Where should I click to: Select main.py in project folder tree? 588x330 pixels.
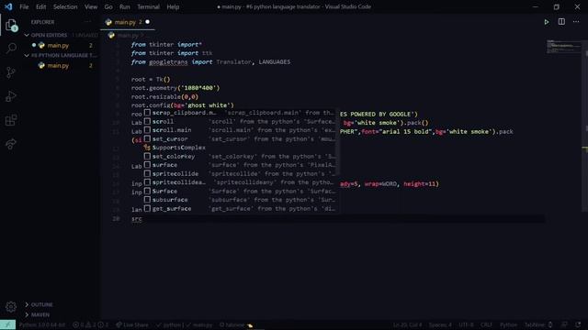(58, 65)
